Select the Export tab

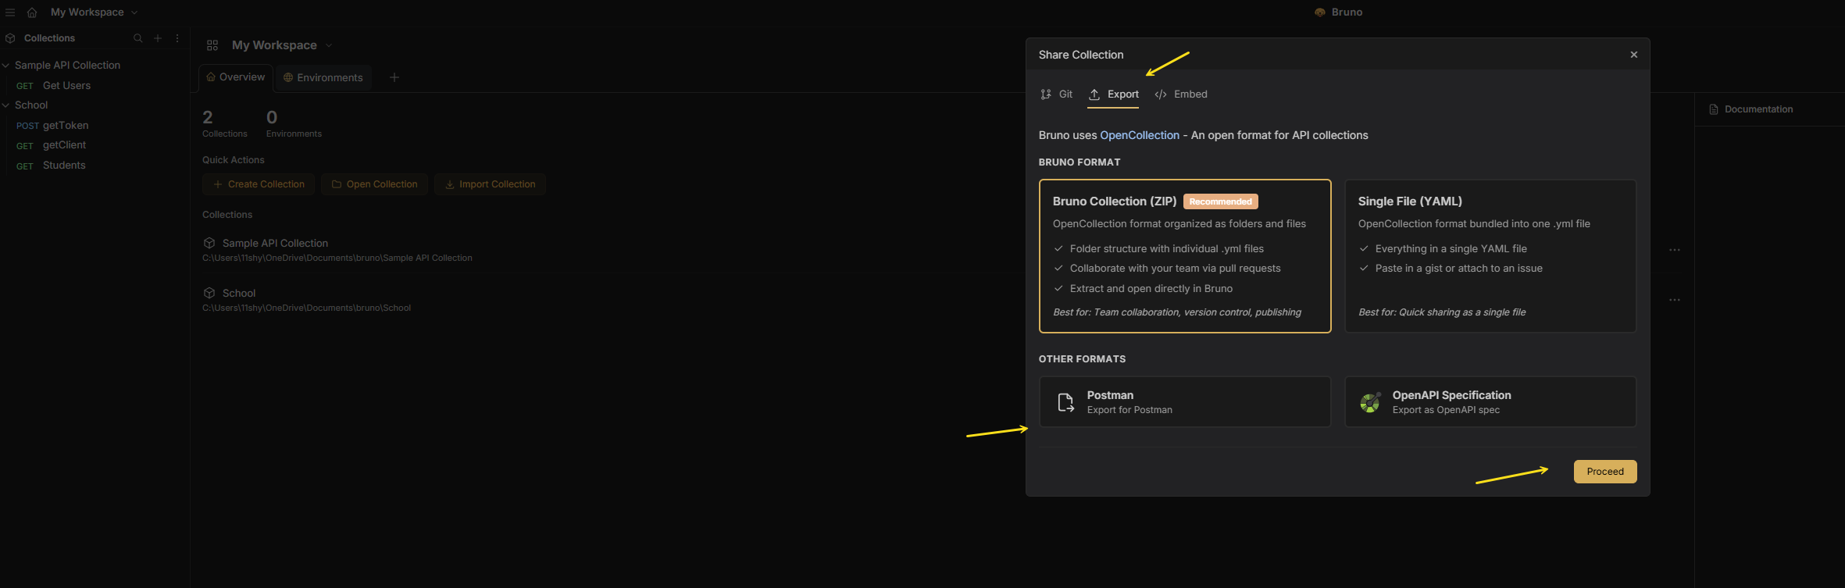click(x=1113, y=94)
